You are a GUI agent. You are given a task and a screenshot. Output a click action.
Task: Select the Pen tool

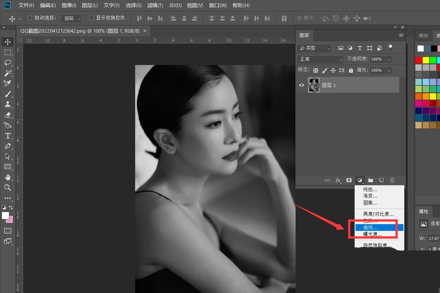[x=8, y=146]
